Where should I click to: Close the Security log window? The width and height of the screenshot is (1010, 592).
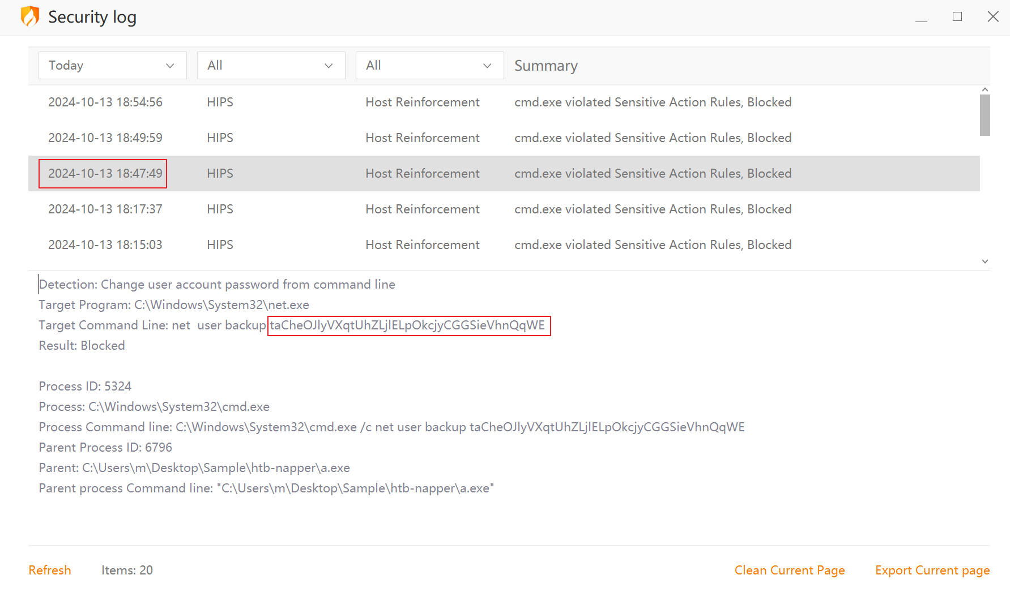coord(993,17)
